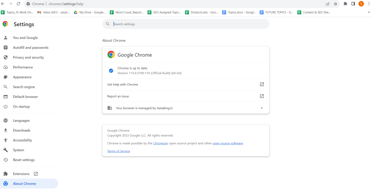Click the open-in-new icon for Report an issue
This screenshot has width=372, height=189.
pyautogui.click(x=262, y=96)
